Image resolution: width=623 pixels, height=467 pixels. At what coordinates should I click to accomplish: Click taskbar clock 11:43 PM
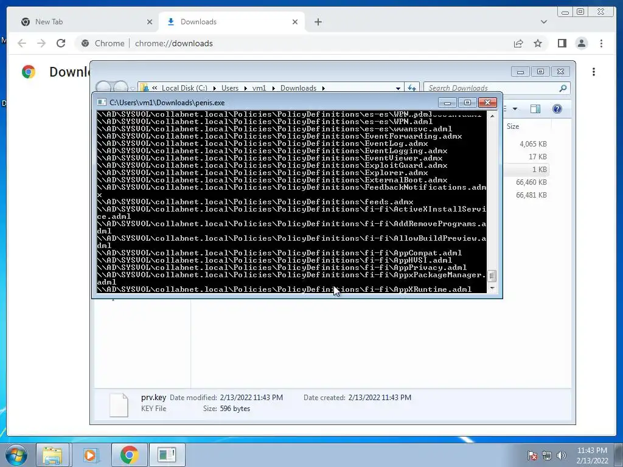(592, 455)
